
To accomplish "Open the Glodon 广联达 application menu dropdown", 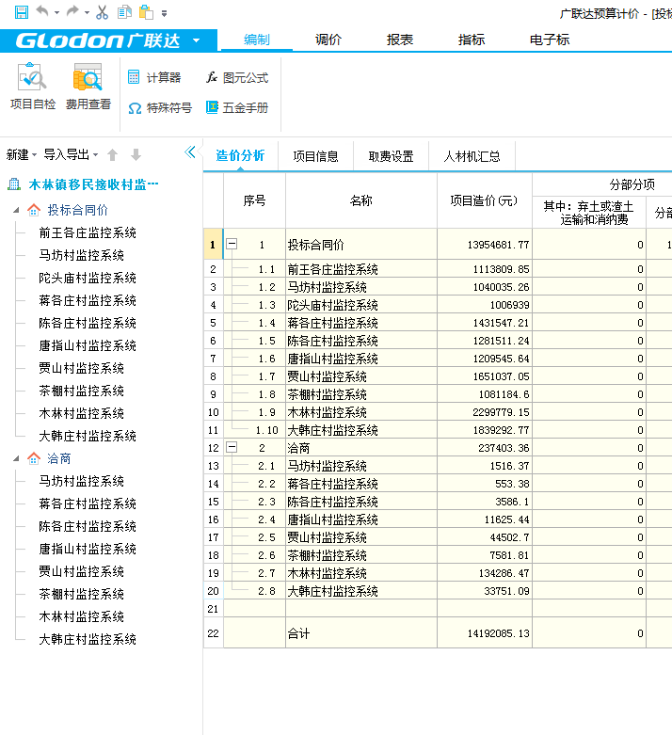I will [197, 40].
